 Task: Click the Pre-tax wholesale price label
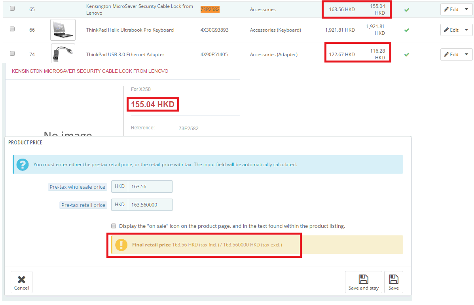[x=78, y=187]
